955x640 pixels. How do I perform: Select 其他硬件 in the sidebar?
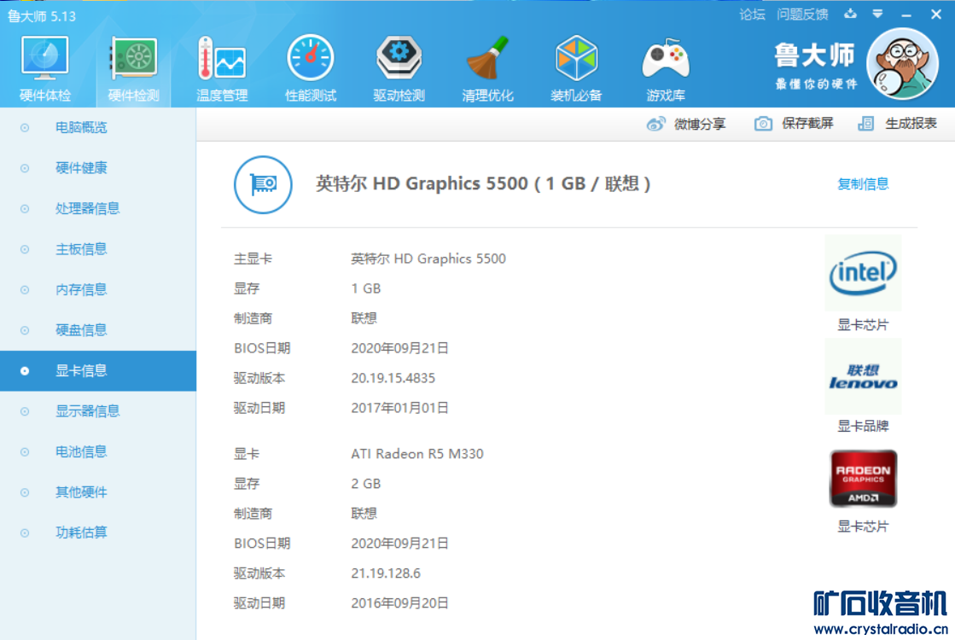(x=98, y=492)
